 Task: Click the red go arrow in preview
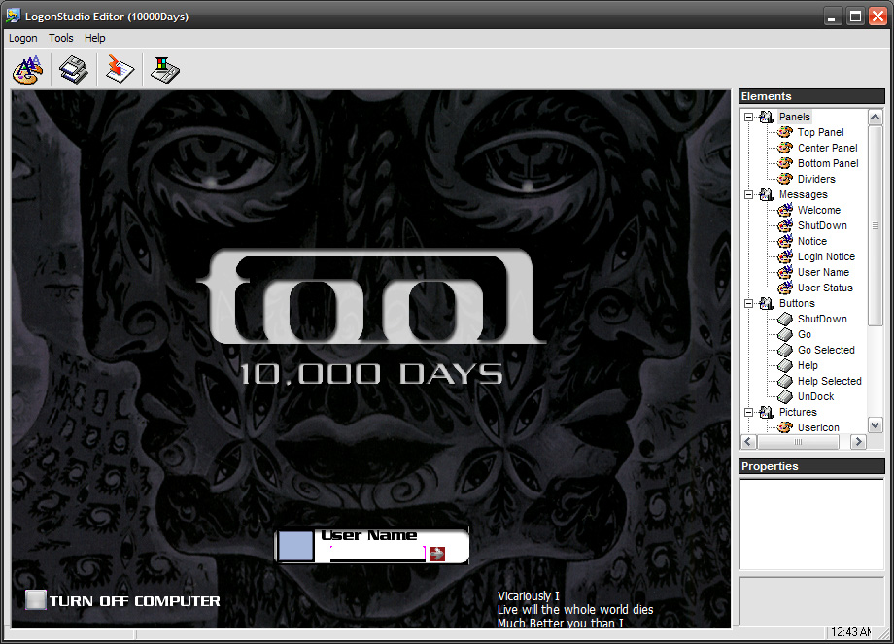pyautogui.click(x=437, y=554)
